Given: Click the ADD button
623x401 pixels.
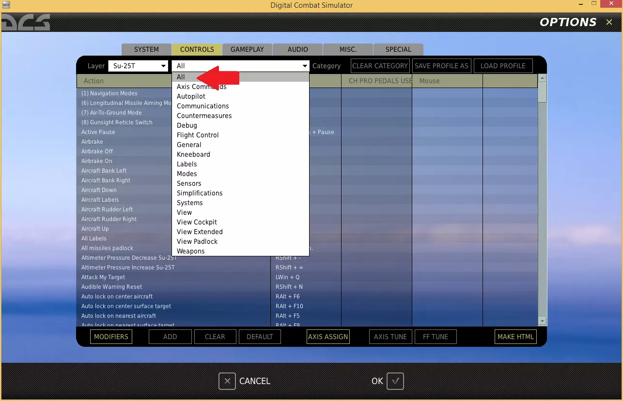Looking at the screenshot, I should pos(170,337).
